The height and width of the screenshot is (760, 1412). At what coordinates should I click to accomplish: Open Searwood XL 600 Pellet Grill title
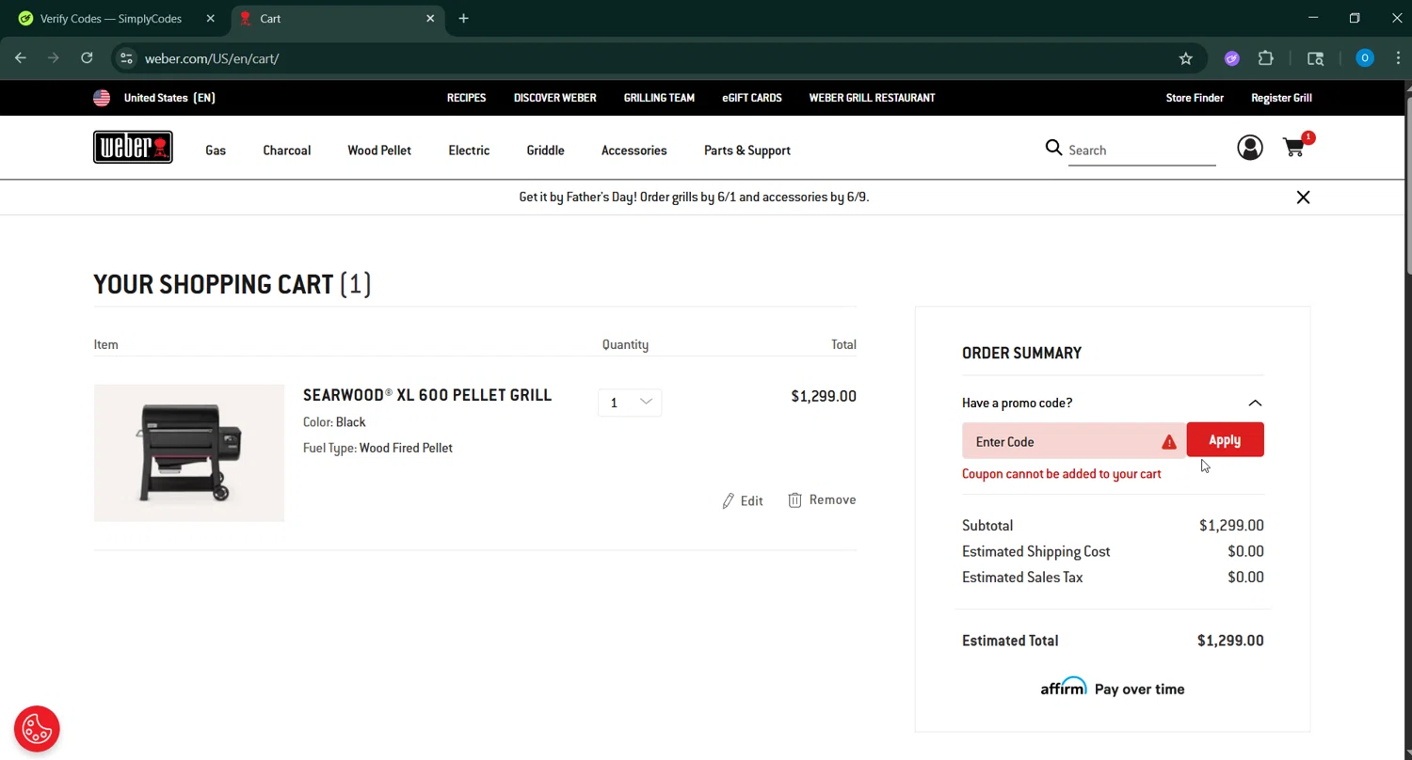coord(427,395)
